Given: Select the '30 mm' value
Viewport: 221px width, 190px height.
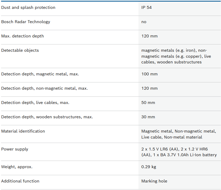Looking at the screenshot, I should point(148,117).
